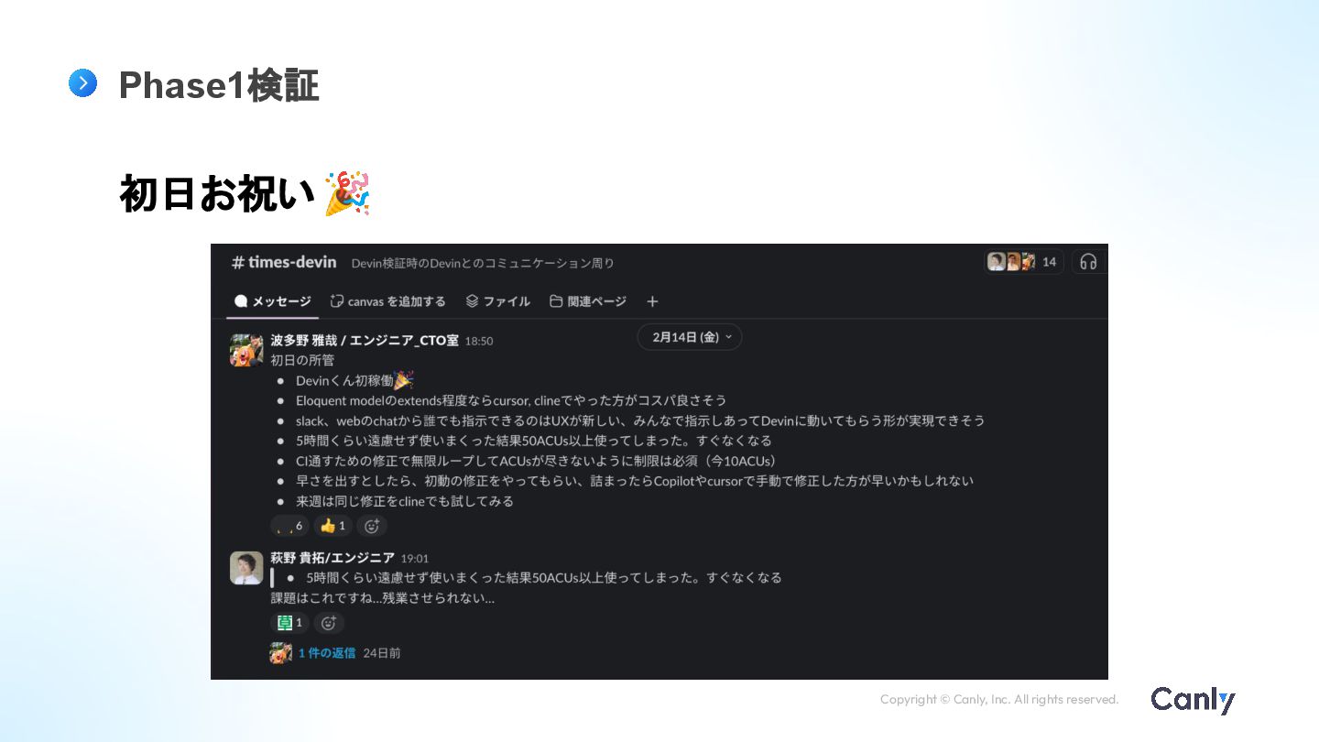Viewport: 1319px width, 742px height.
Task: Open the 2月14日(金) date dropdown
Action: 690,337
